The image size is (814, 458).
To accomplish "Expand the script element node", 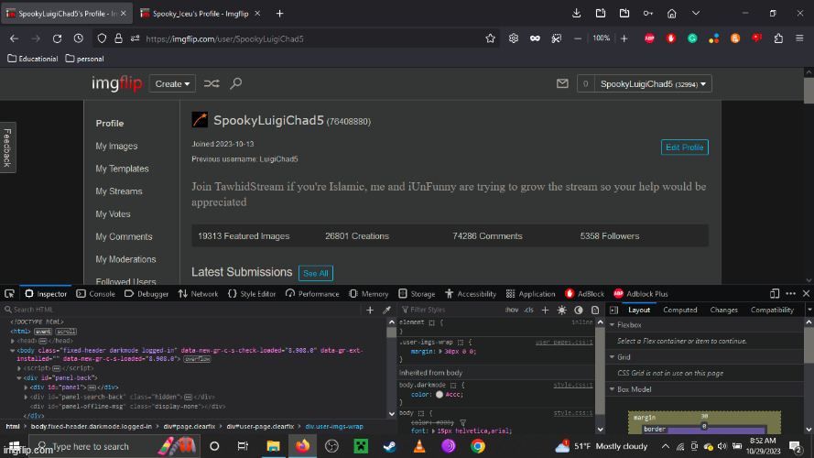I will click(x=19, y=368).
